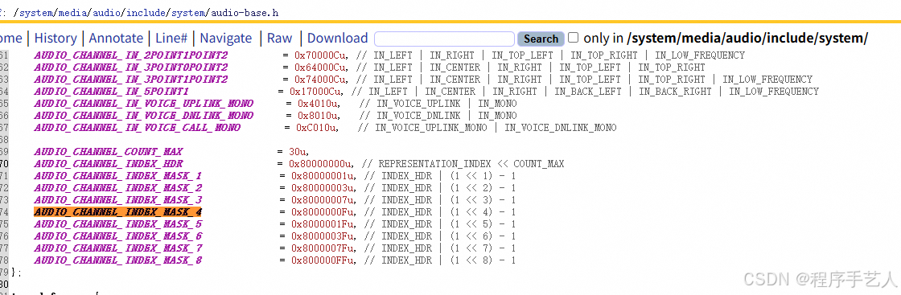Click symbol AUDIO_CHANNEL_INDEX_MASK_5

click(117, 224)
